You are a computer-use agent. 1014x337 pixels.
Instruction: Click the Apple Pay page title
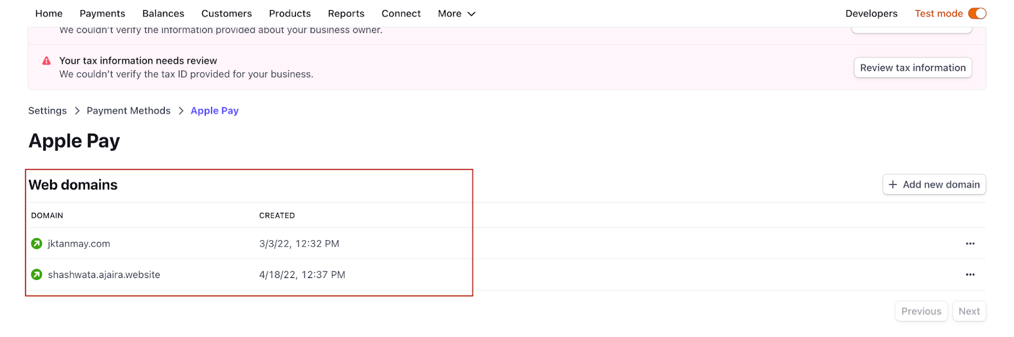point(74,141)
